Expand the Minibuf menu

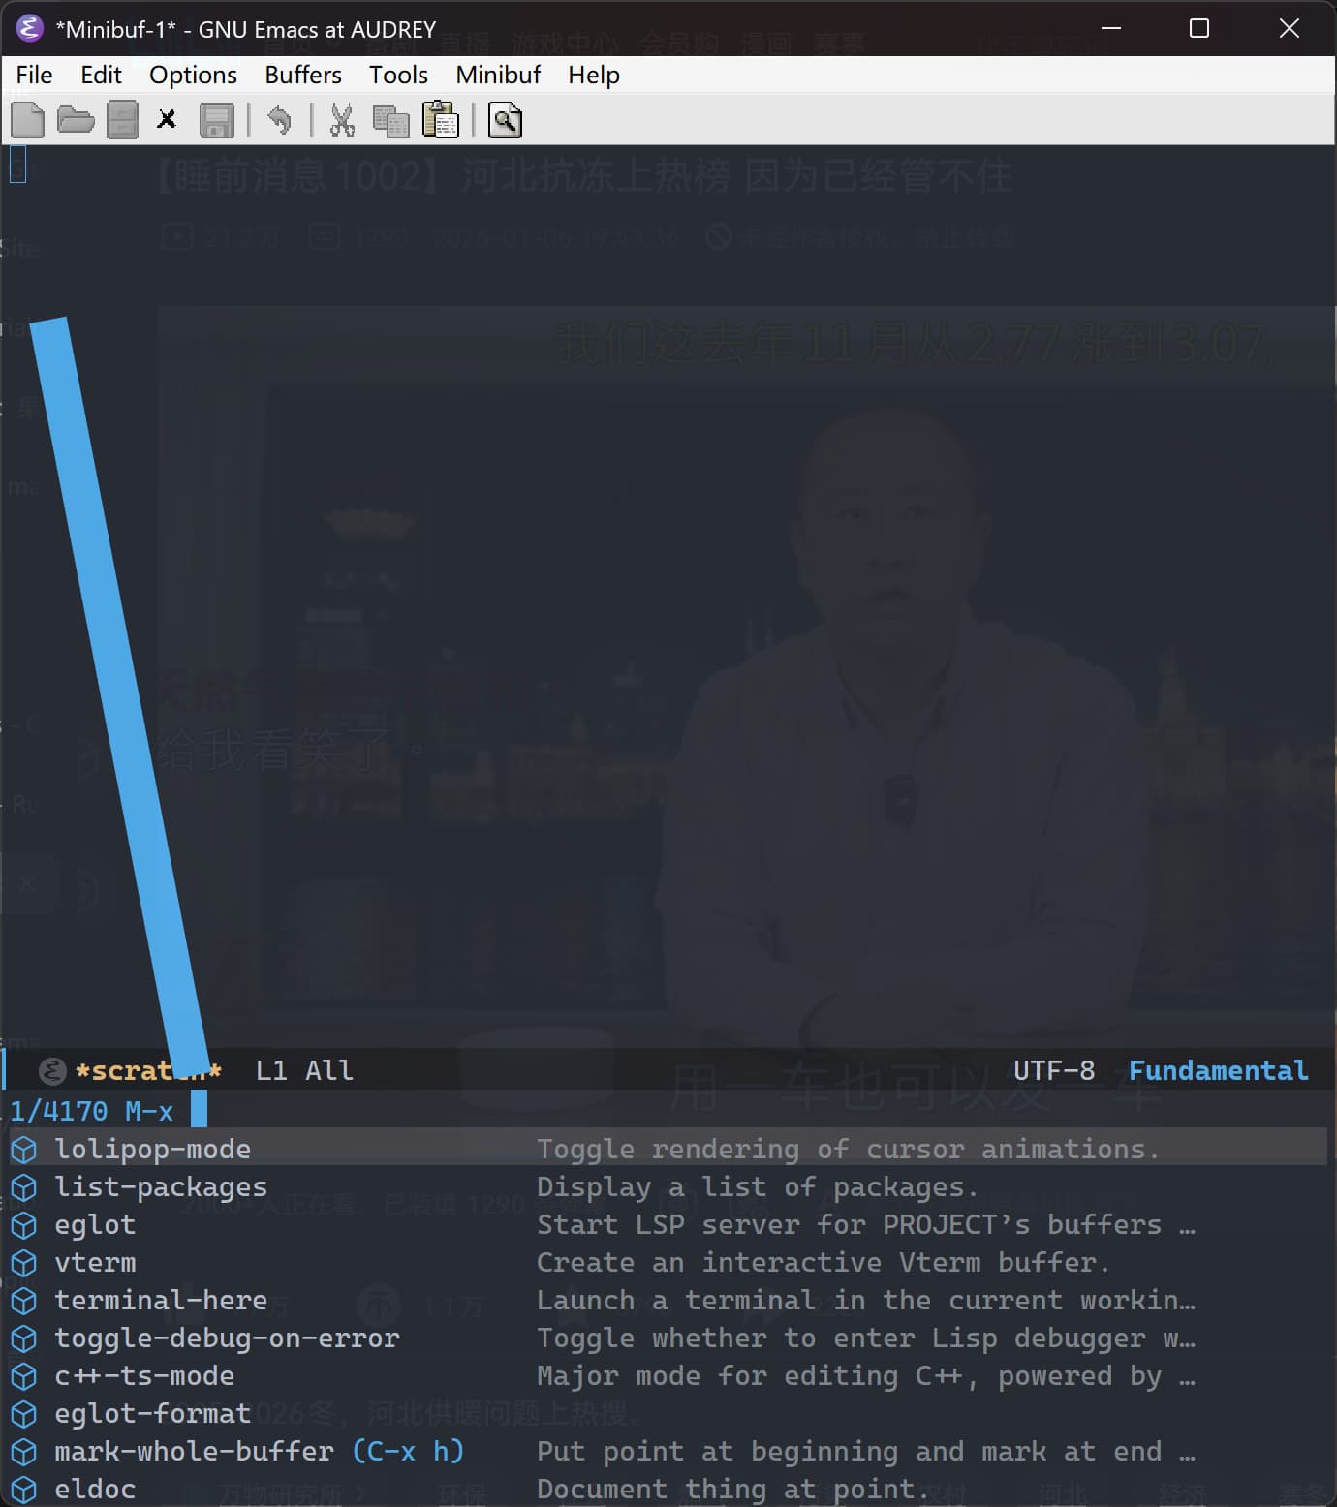tap(498, 75)
